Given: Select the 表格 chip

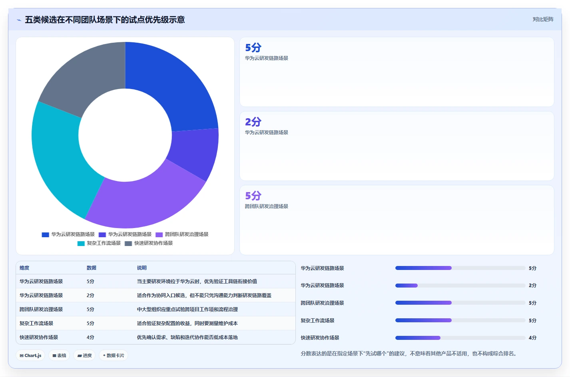Looking at the screenshot, I should tap(59, 355).
